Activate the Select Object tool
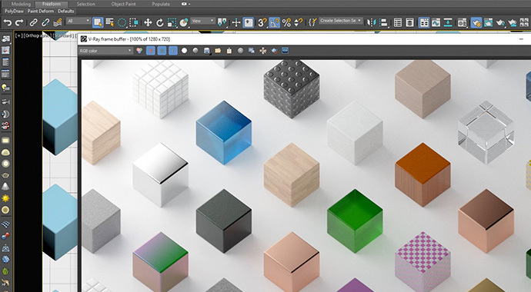The height and width of the screenshot is (292, 531). click(x=98, y=22)
